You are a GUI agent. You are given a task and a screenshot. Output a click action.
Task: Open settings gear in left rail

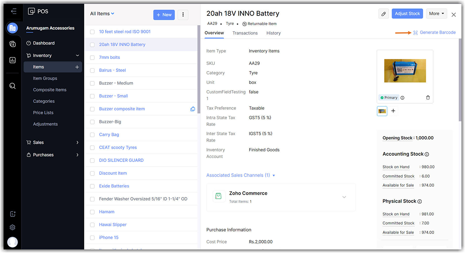pyautogui.click(x=12, y=228)
